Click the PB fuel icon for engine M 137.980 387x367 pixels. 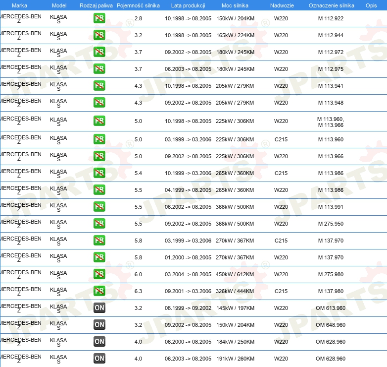coord(99,291)
